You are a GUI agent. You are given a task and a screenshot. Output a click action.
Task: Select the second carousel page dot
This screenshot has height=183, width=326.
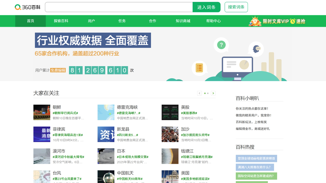208,93
